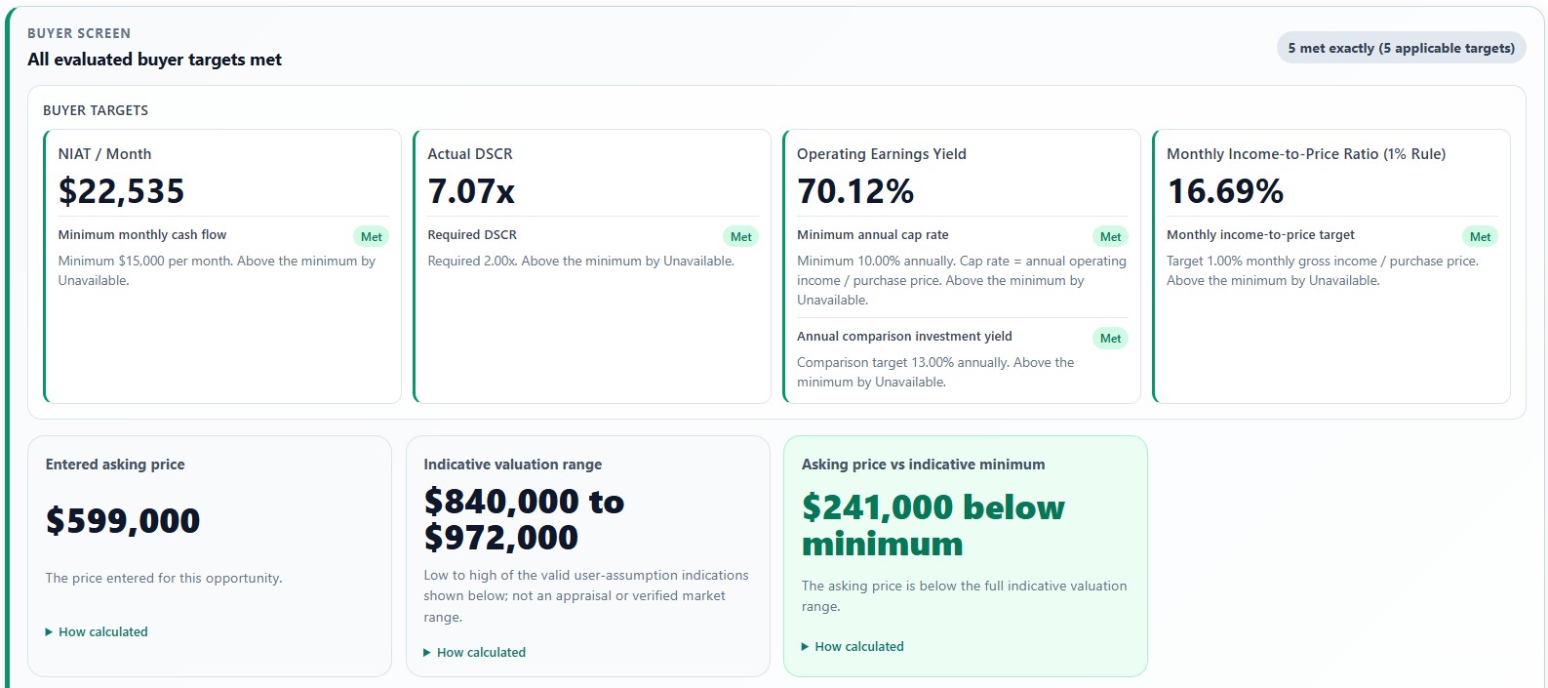This screenshot has width=1548, height=688.
Task: Click the Met badge for Monthly income-to-price target
Action: [x=1480, y=236]
